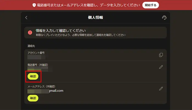Viewport: 192px width, 110px height.
Task: Select the gmail.com email address text
Action: [x=56, y=91]
